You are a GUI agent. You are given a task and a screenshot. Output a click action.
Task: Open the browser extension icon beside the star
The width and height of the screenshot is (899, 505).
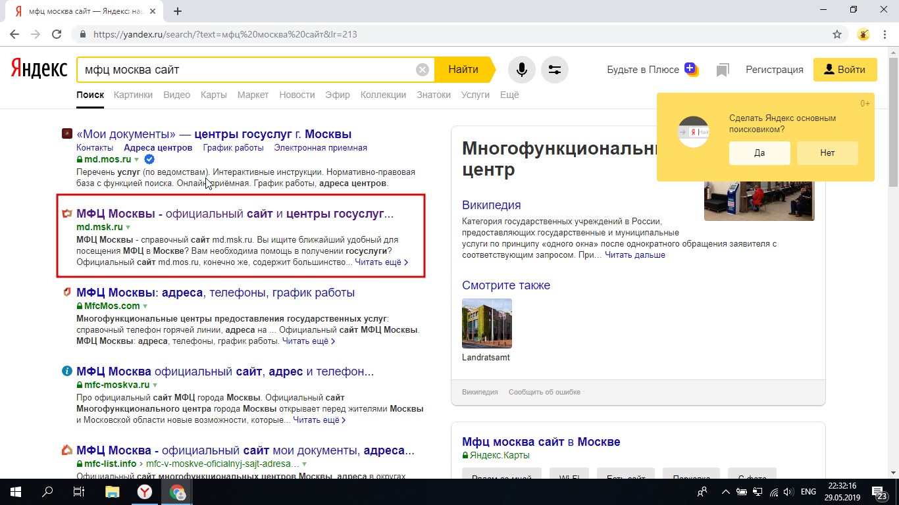click(x=863, y=34)
